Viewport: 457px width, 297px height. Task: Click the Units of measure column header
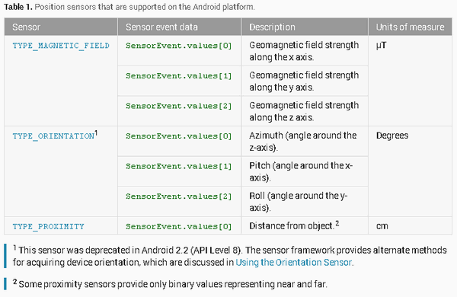click(410, 27)
